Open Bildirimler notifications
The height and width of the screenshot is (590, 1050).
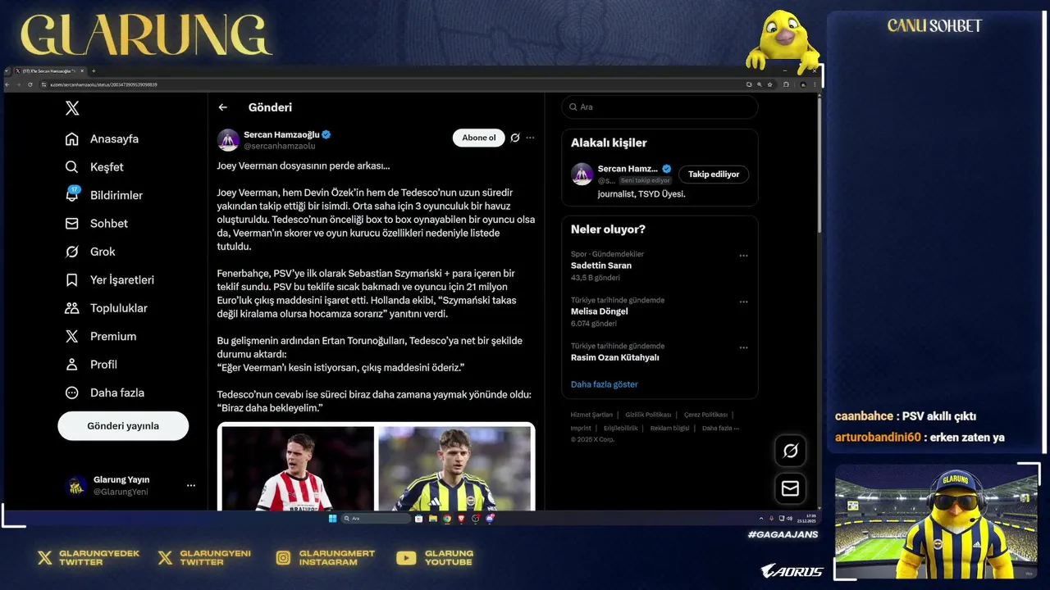click(x=103, y=195)
